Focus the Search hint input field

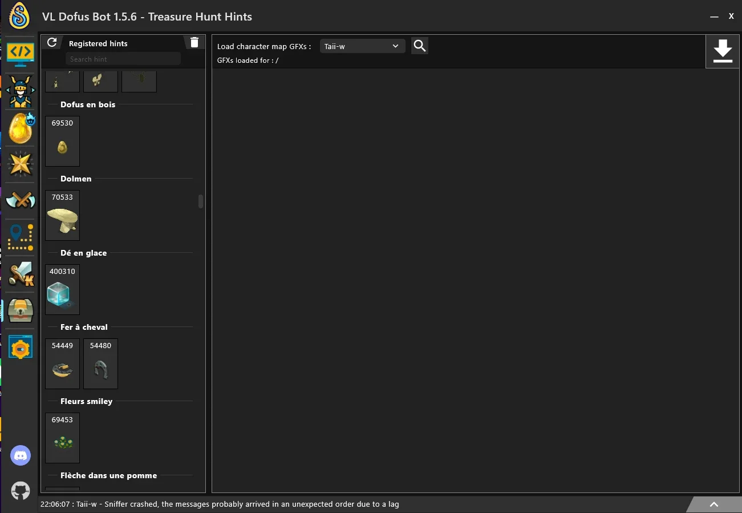pos(123,59)
